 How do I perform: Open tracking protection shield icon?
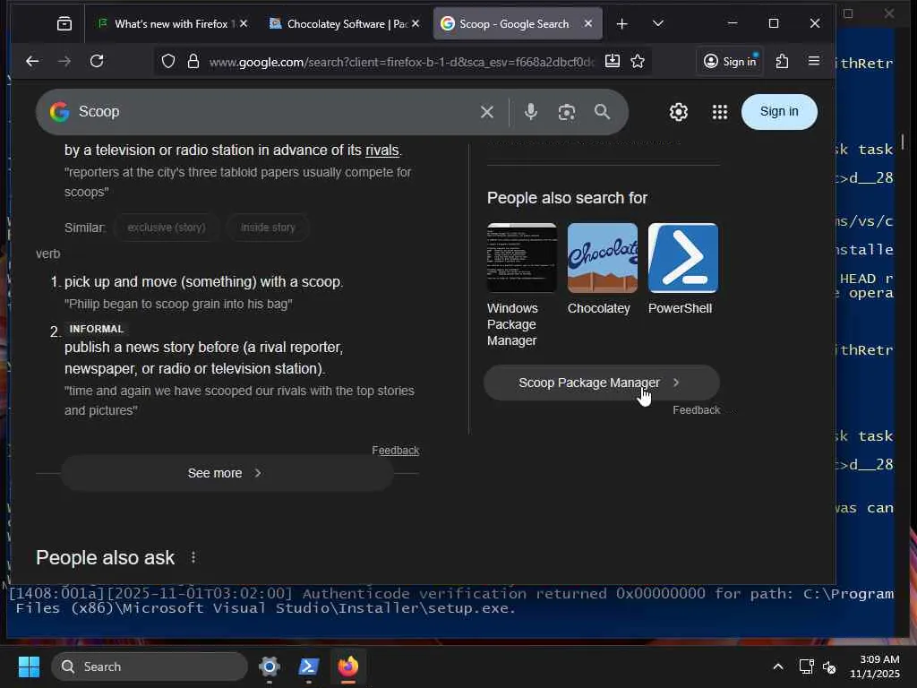pos(168,62)
